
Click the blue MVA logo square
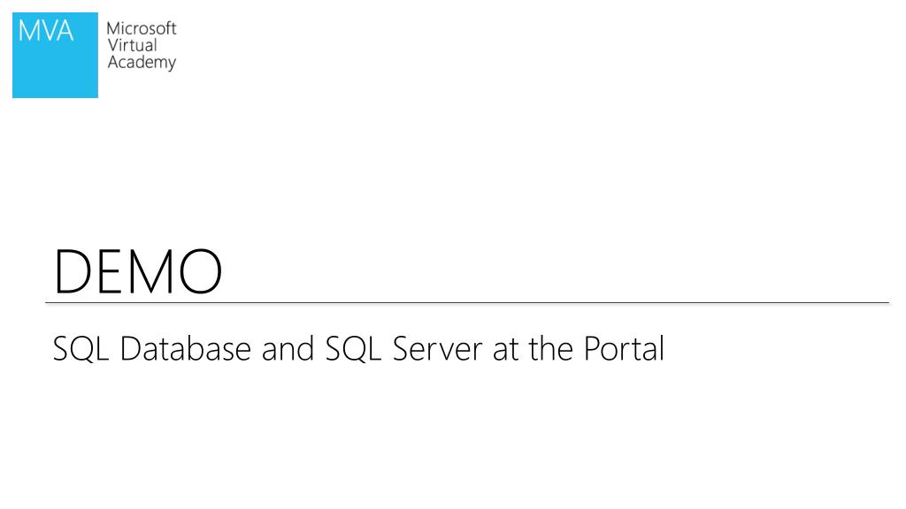click(55, 55)
